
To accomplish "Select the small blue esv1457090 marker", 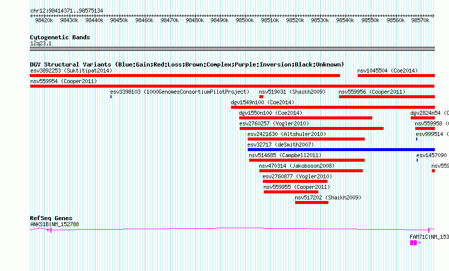I will pos(417,160).
